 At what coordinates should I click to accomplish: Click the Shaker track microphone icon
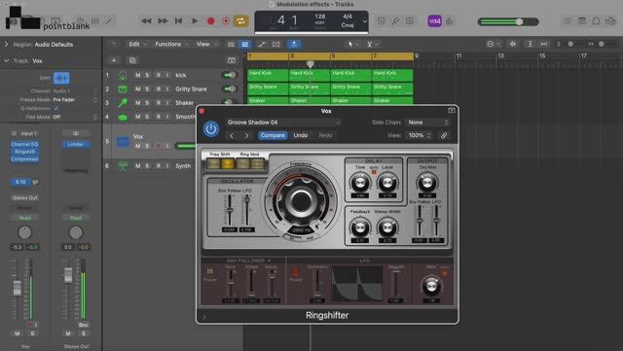(x=123, y=103)
